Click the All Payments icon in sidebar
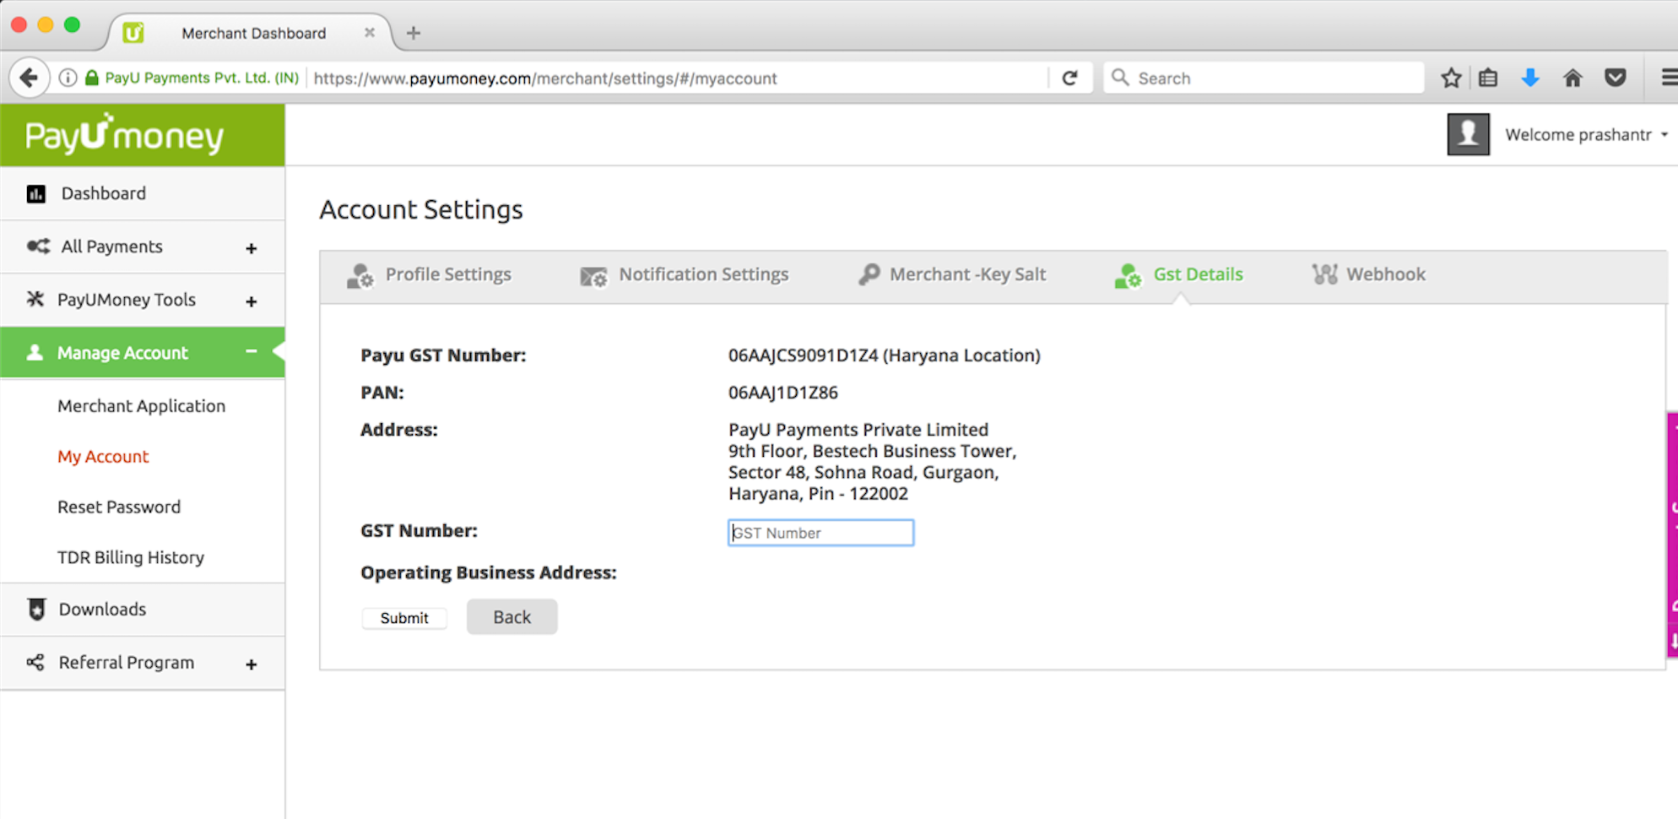The height and width of the screenshot is (819, 1678). [x=38, y=246]
